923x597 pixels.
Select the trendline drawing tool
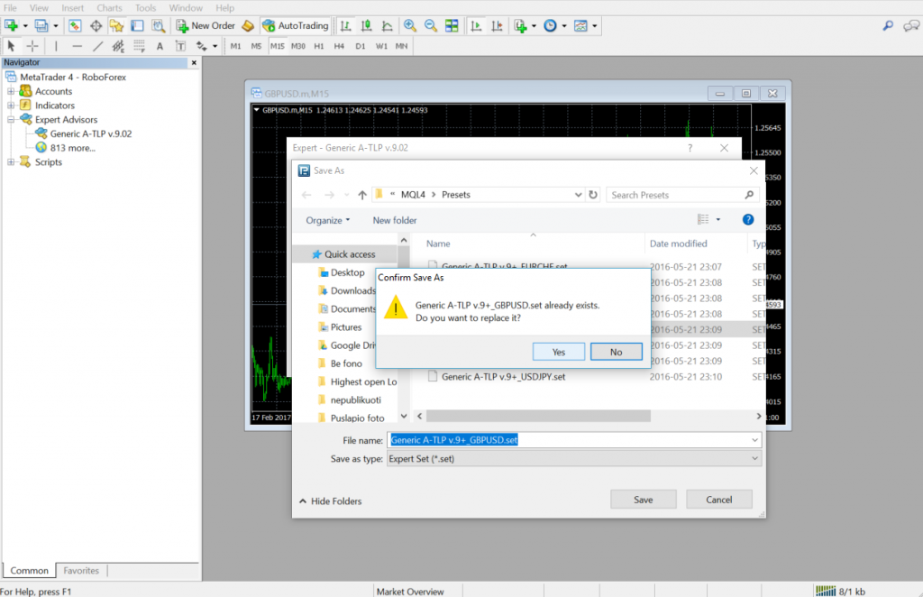(x=97, y=46)
